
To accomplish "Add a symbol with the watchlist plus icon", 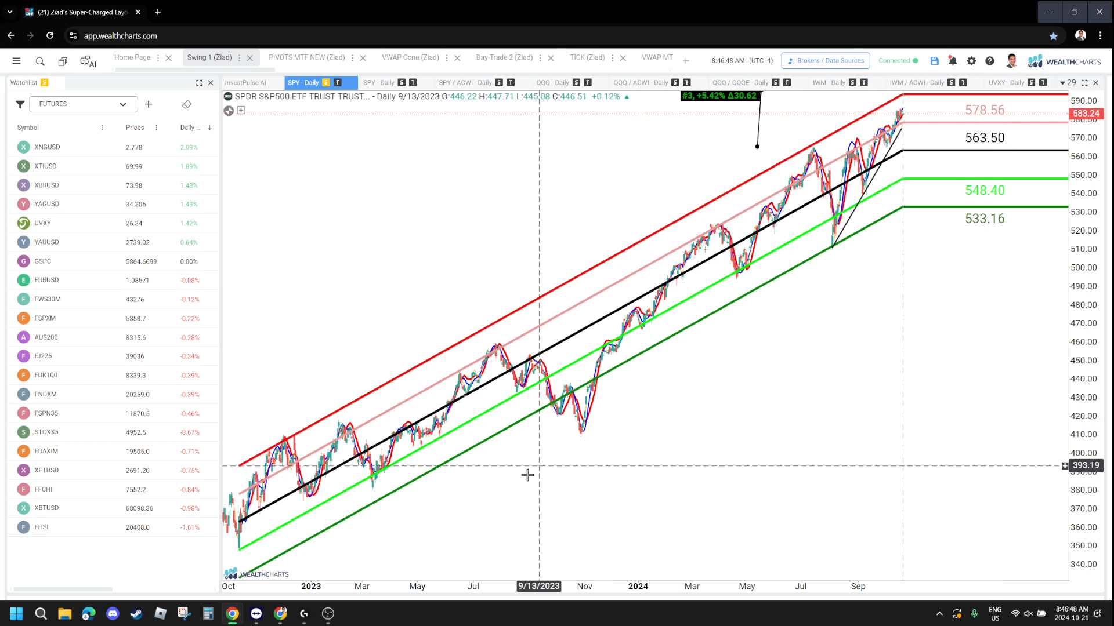I will pyautogui.click(x=149, y=104).
